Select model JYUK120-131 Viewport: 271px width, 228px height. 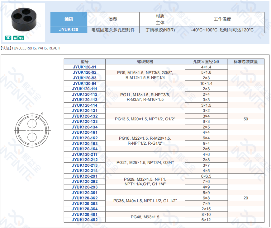tap(84, 111)
